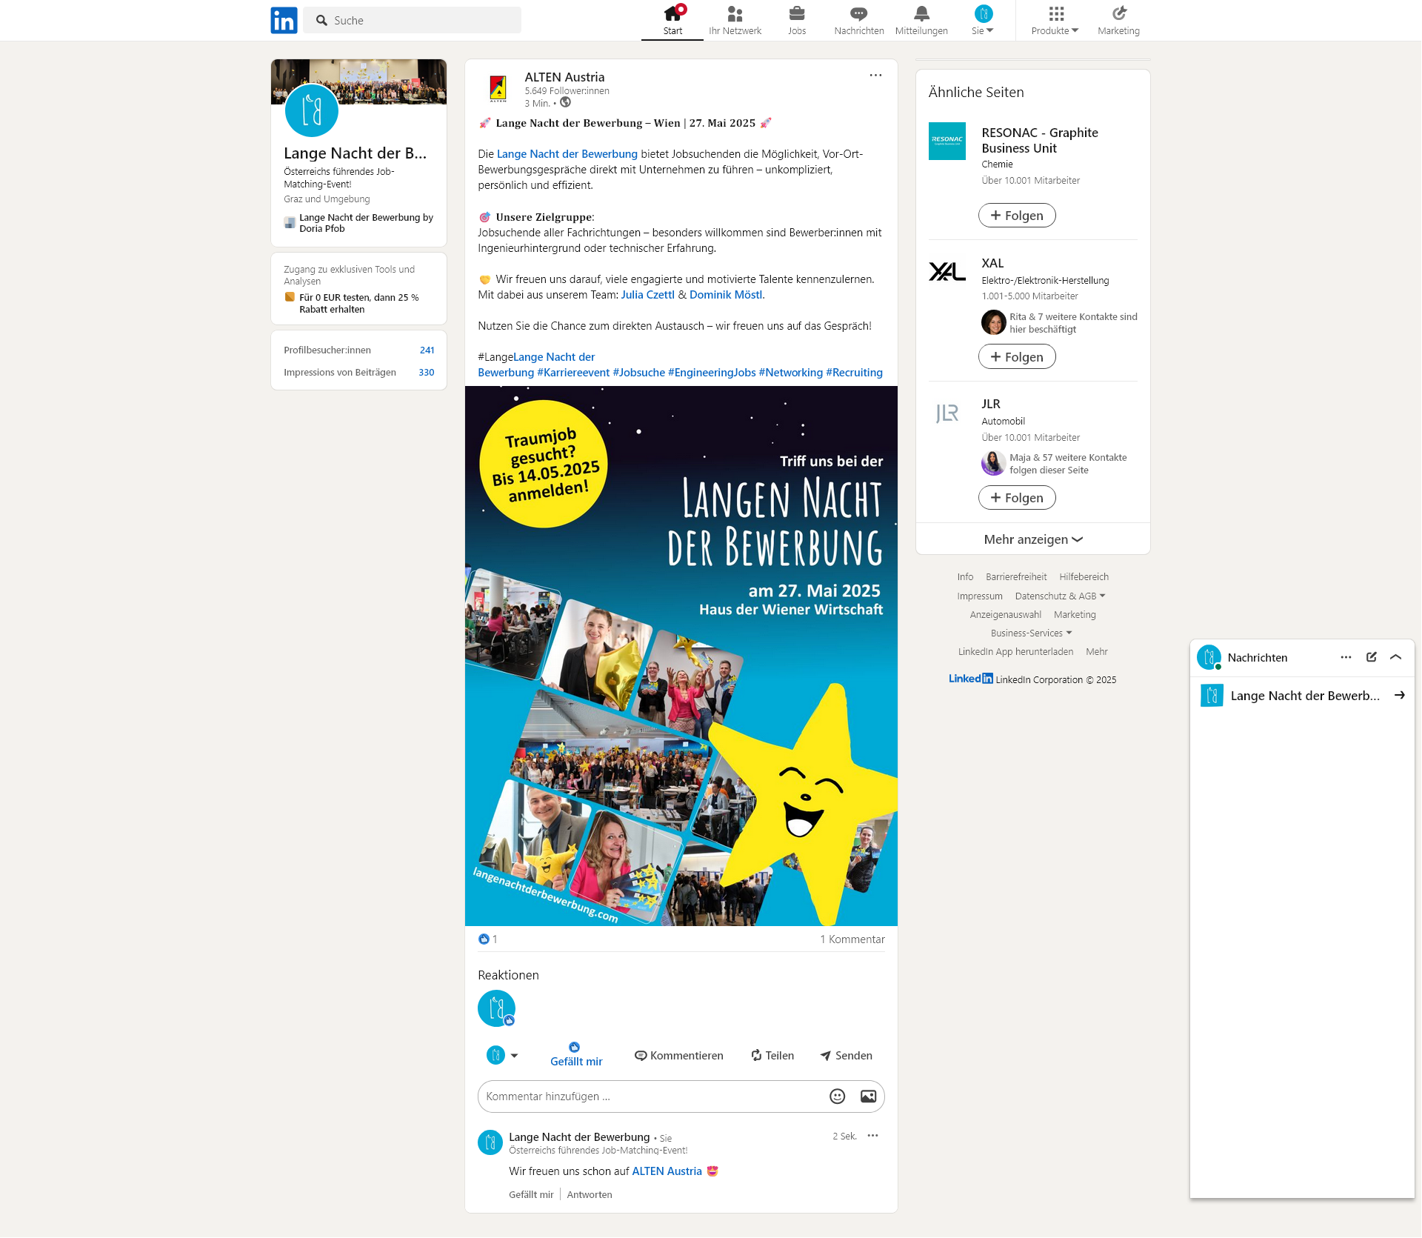Follow RESONAC Graphite Business Unit
Screen dimensions: 1422x1238
point(1017,216)
